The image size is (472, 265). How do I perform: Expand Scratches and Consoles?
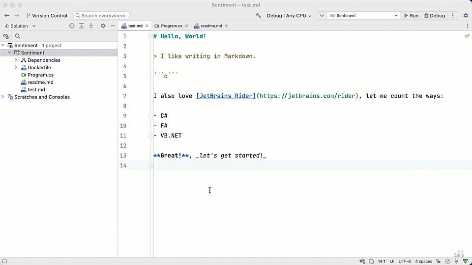3,97
